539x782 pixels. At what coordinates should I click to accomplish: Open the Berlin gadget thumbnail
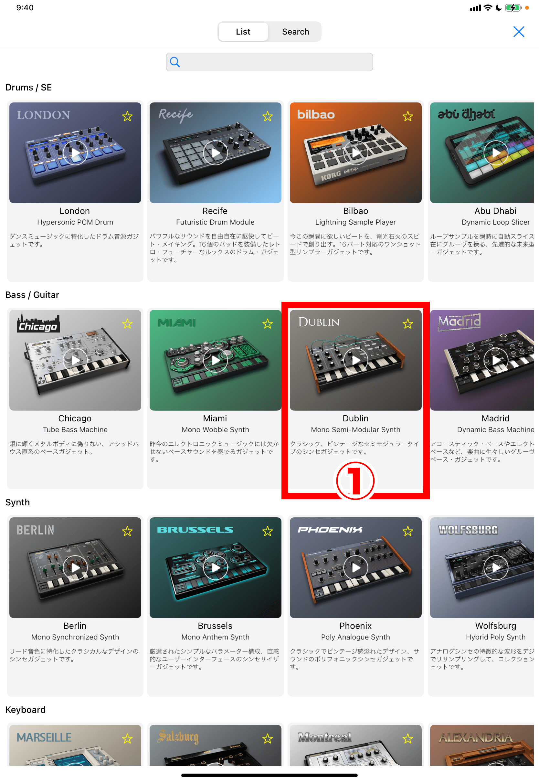(x=75, y=567)
